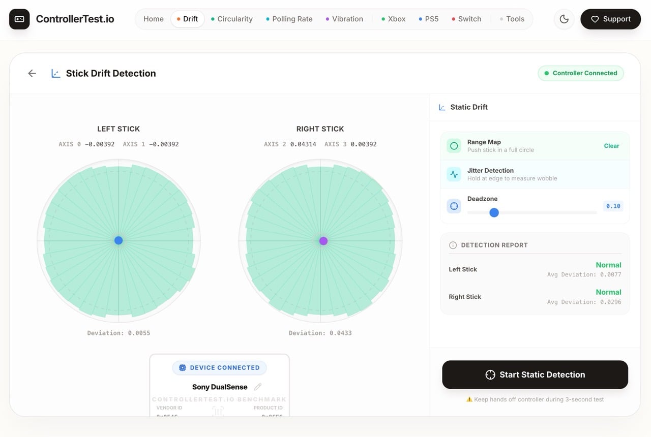The image size is (651, 437).
Task: Click the Controller Connected status pill
Action: point(581,73)
